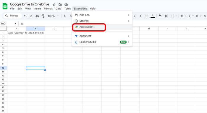Open the fill color bucket
The width and height of the screenshot is (207, 113).
pyautogui.click(x=160, y=16)
